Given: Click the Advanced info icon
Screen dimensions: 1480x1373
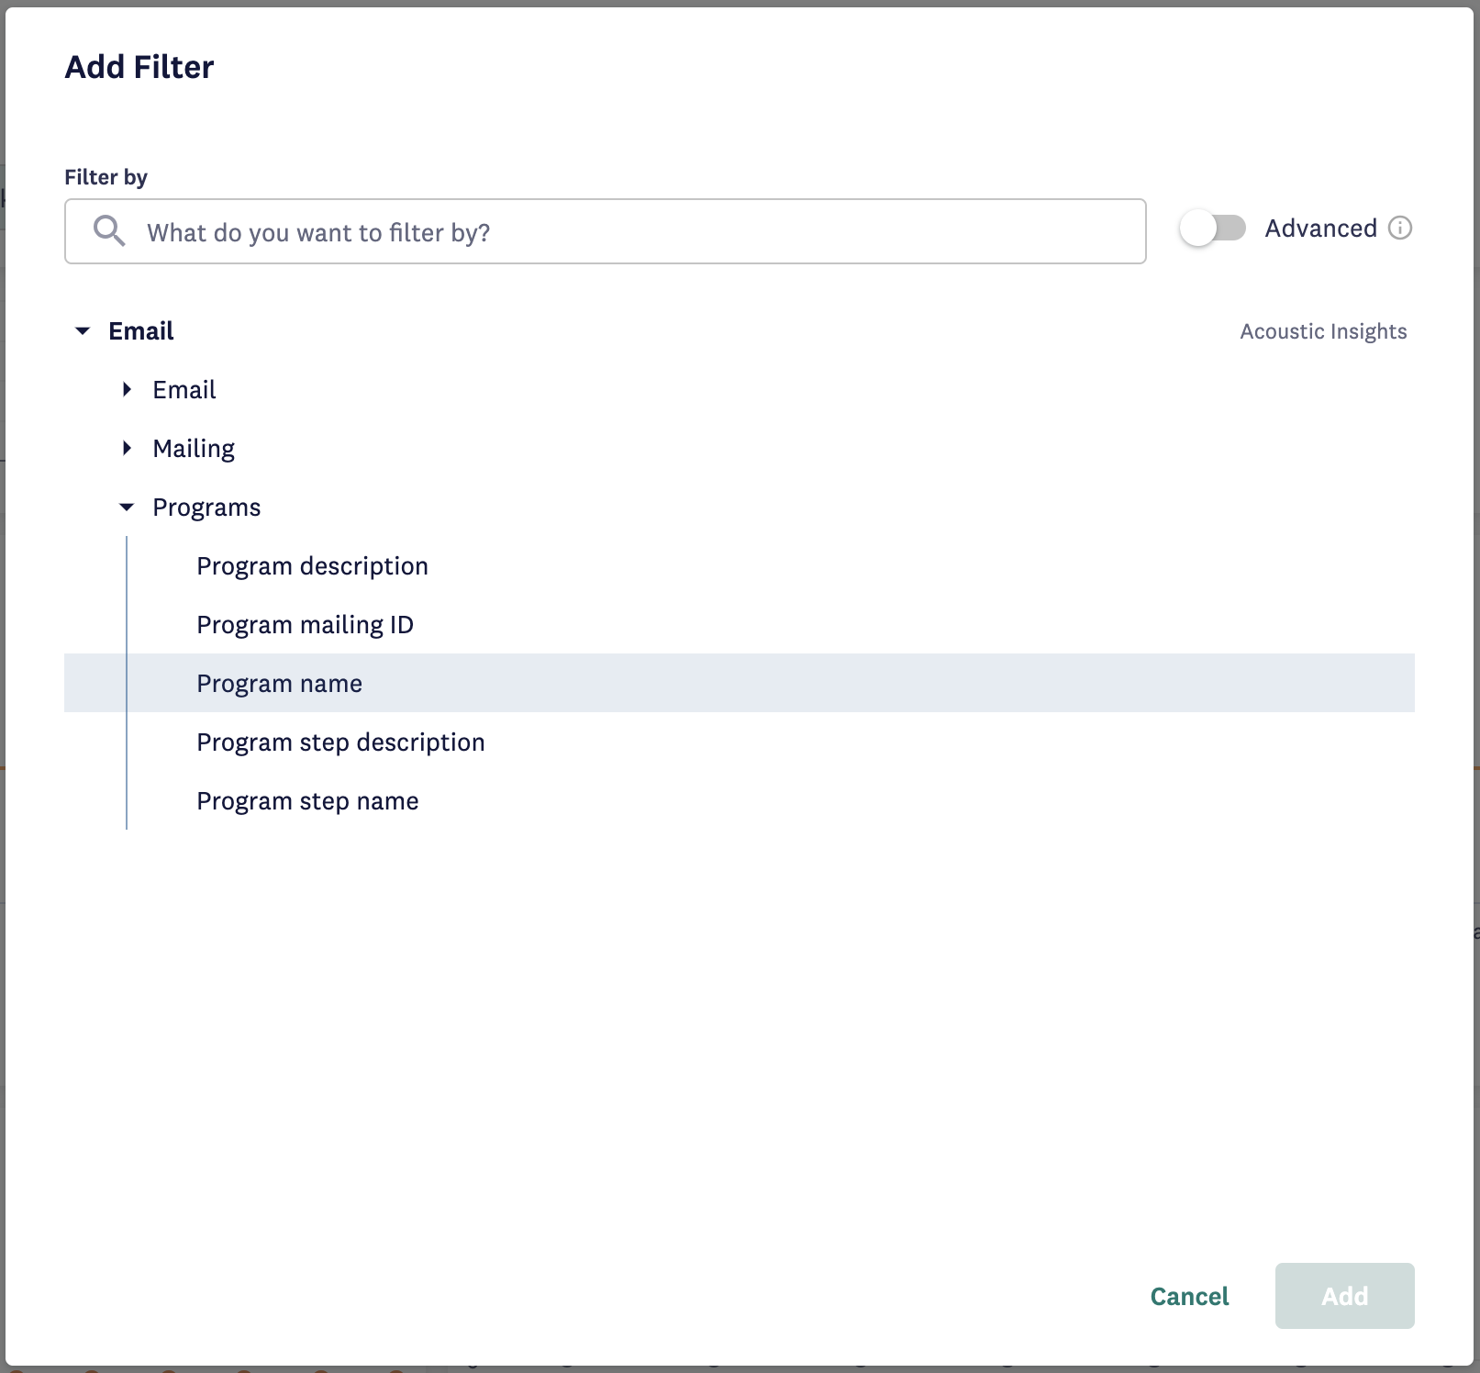Looking at the screenshot, I should pyautogui.click(x=1400, y=228).
